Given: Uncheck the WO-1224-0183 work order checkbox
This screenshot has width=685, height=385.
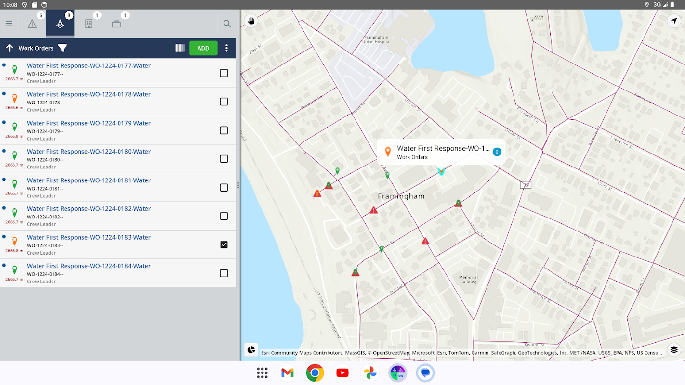Looking at the screenshot, I should click(224, 244).
